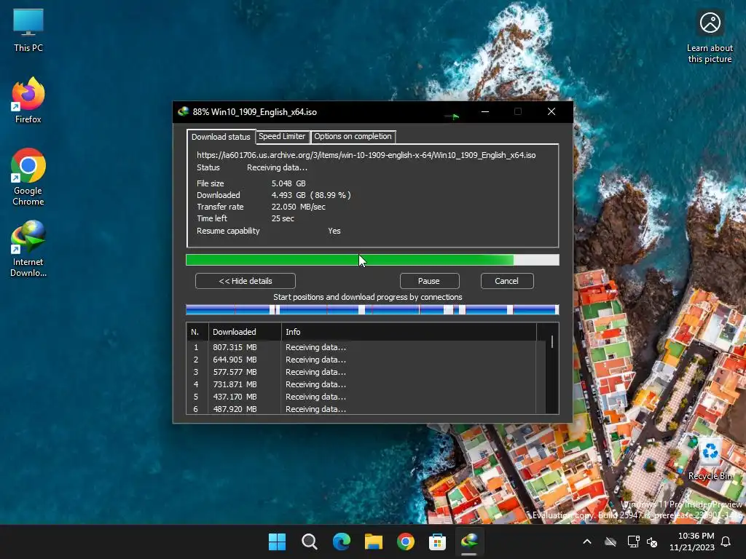Open the Google Chrome desktop shortcut
The width and height of the screenshot is (746, 559).
[x=28, y=177]
